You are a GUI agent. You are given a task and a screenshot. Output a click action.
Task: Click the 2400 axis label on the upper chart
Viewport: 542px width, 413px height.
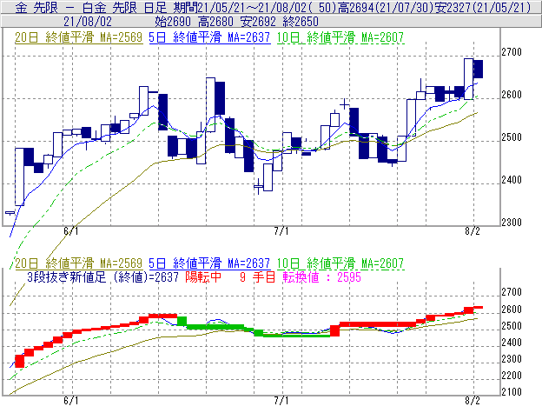click(x=512, y=180)
